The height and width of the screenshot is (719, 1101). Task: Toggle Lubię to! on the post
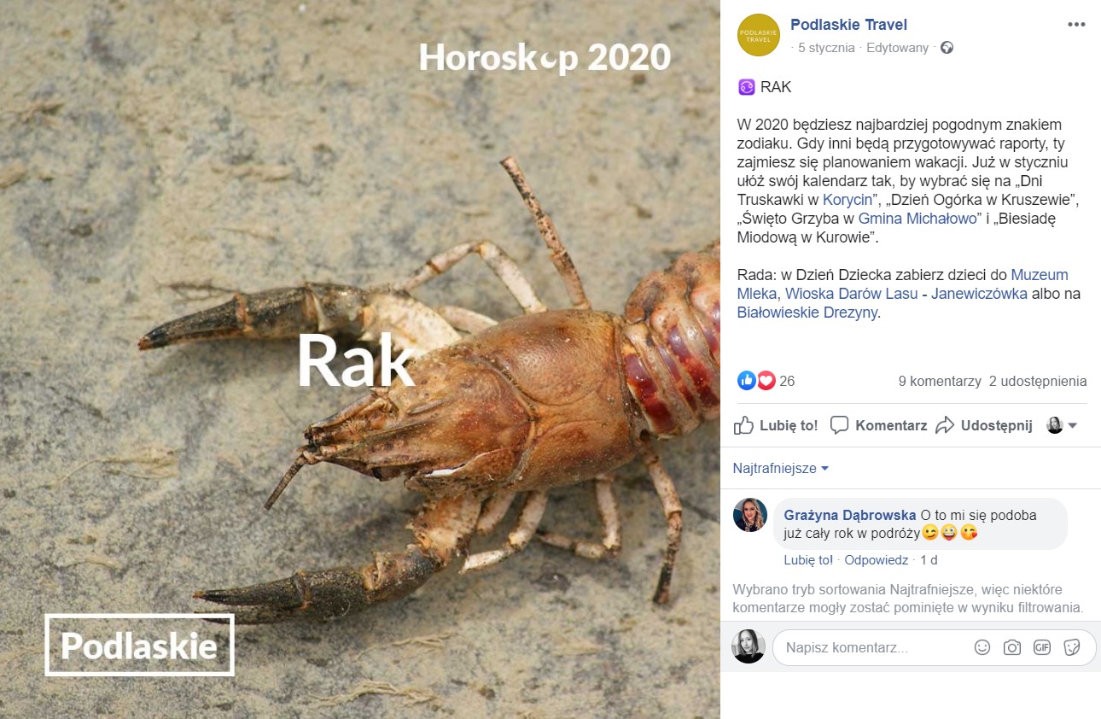point(776,425)
